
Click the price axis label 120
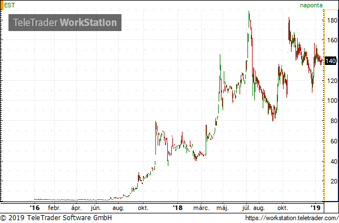(333, 81)
